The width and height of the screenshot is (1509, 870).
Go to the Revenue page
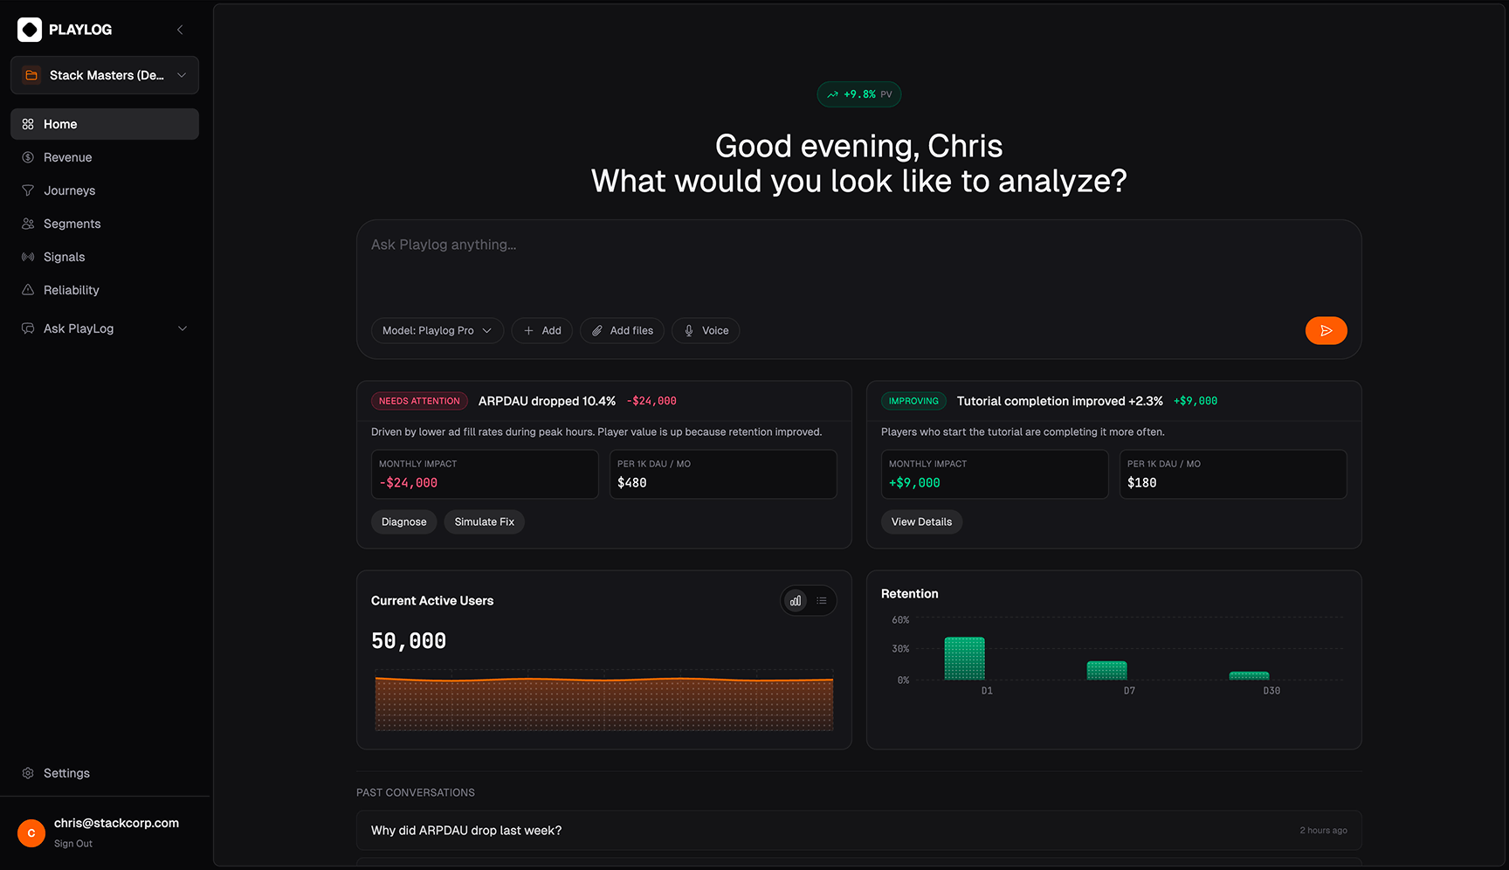pos(67,157)
